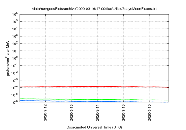Viewport: 186px width, 130px height.
Task: Click the Coordinated Universal Time (UTC) label
Action: click(94, 127)
